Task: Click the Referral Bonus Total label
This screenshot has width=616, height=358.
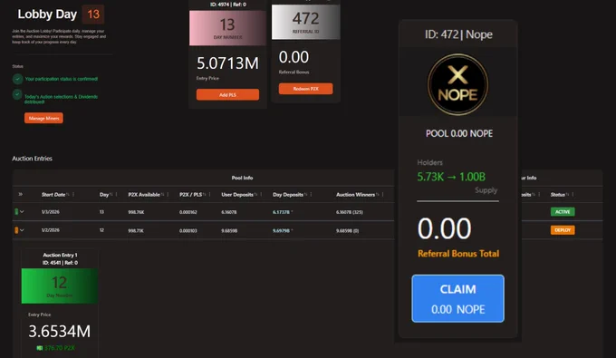Action: 458,254
